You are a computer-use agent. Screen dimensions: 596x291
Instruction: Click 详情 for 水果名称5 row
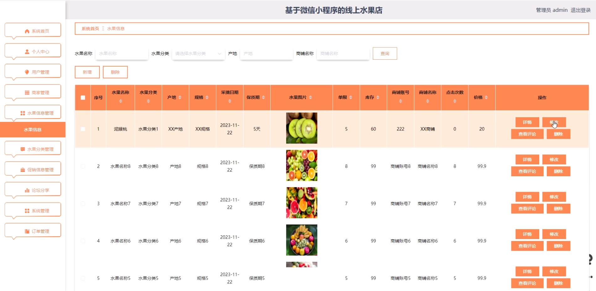(527, 272)
